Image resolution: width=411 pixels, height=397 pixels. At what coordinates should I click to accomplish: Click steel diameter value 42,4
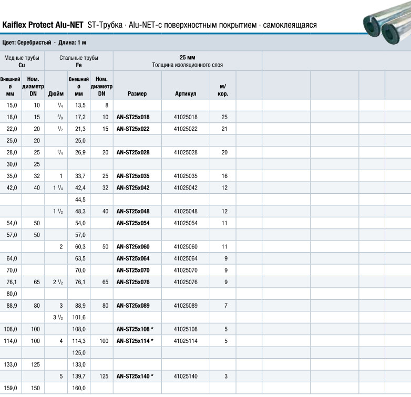[80, 188]
